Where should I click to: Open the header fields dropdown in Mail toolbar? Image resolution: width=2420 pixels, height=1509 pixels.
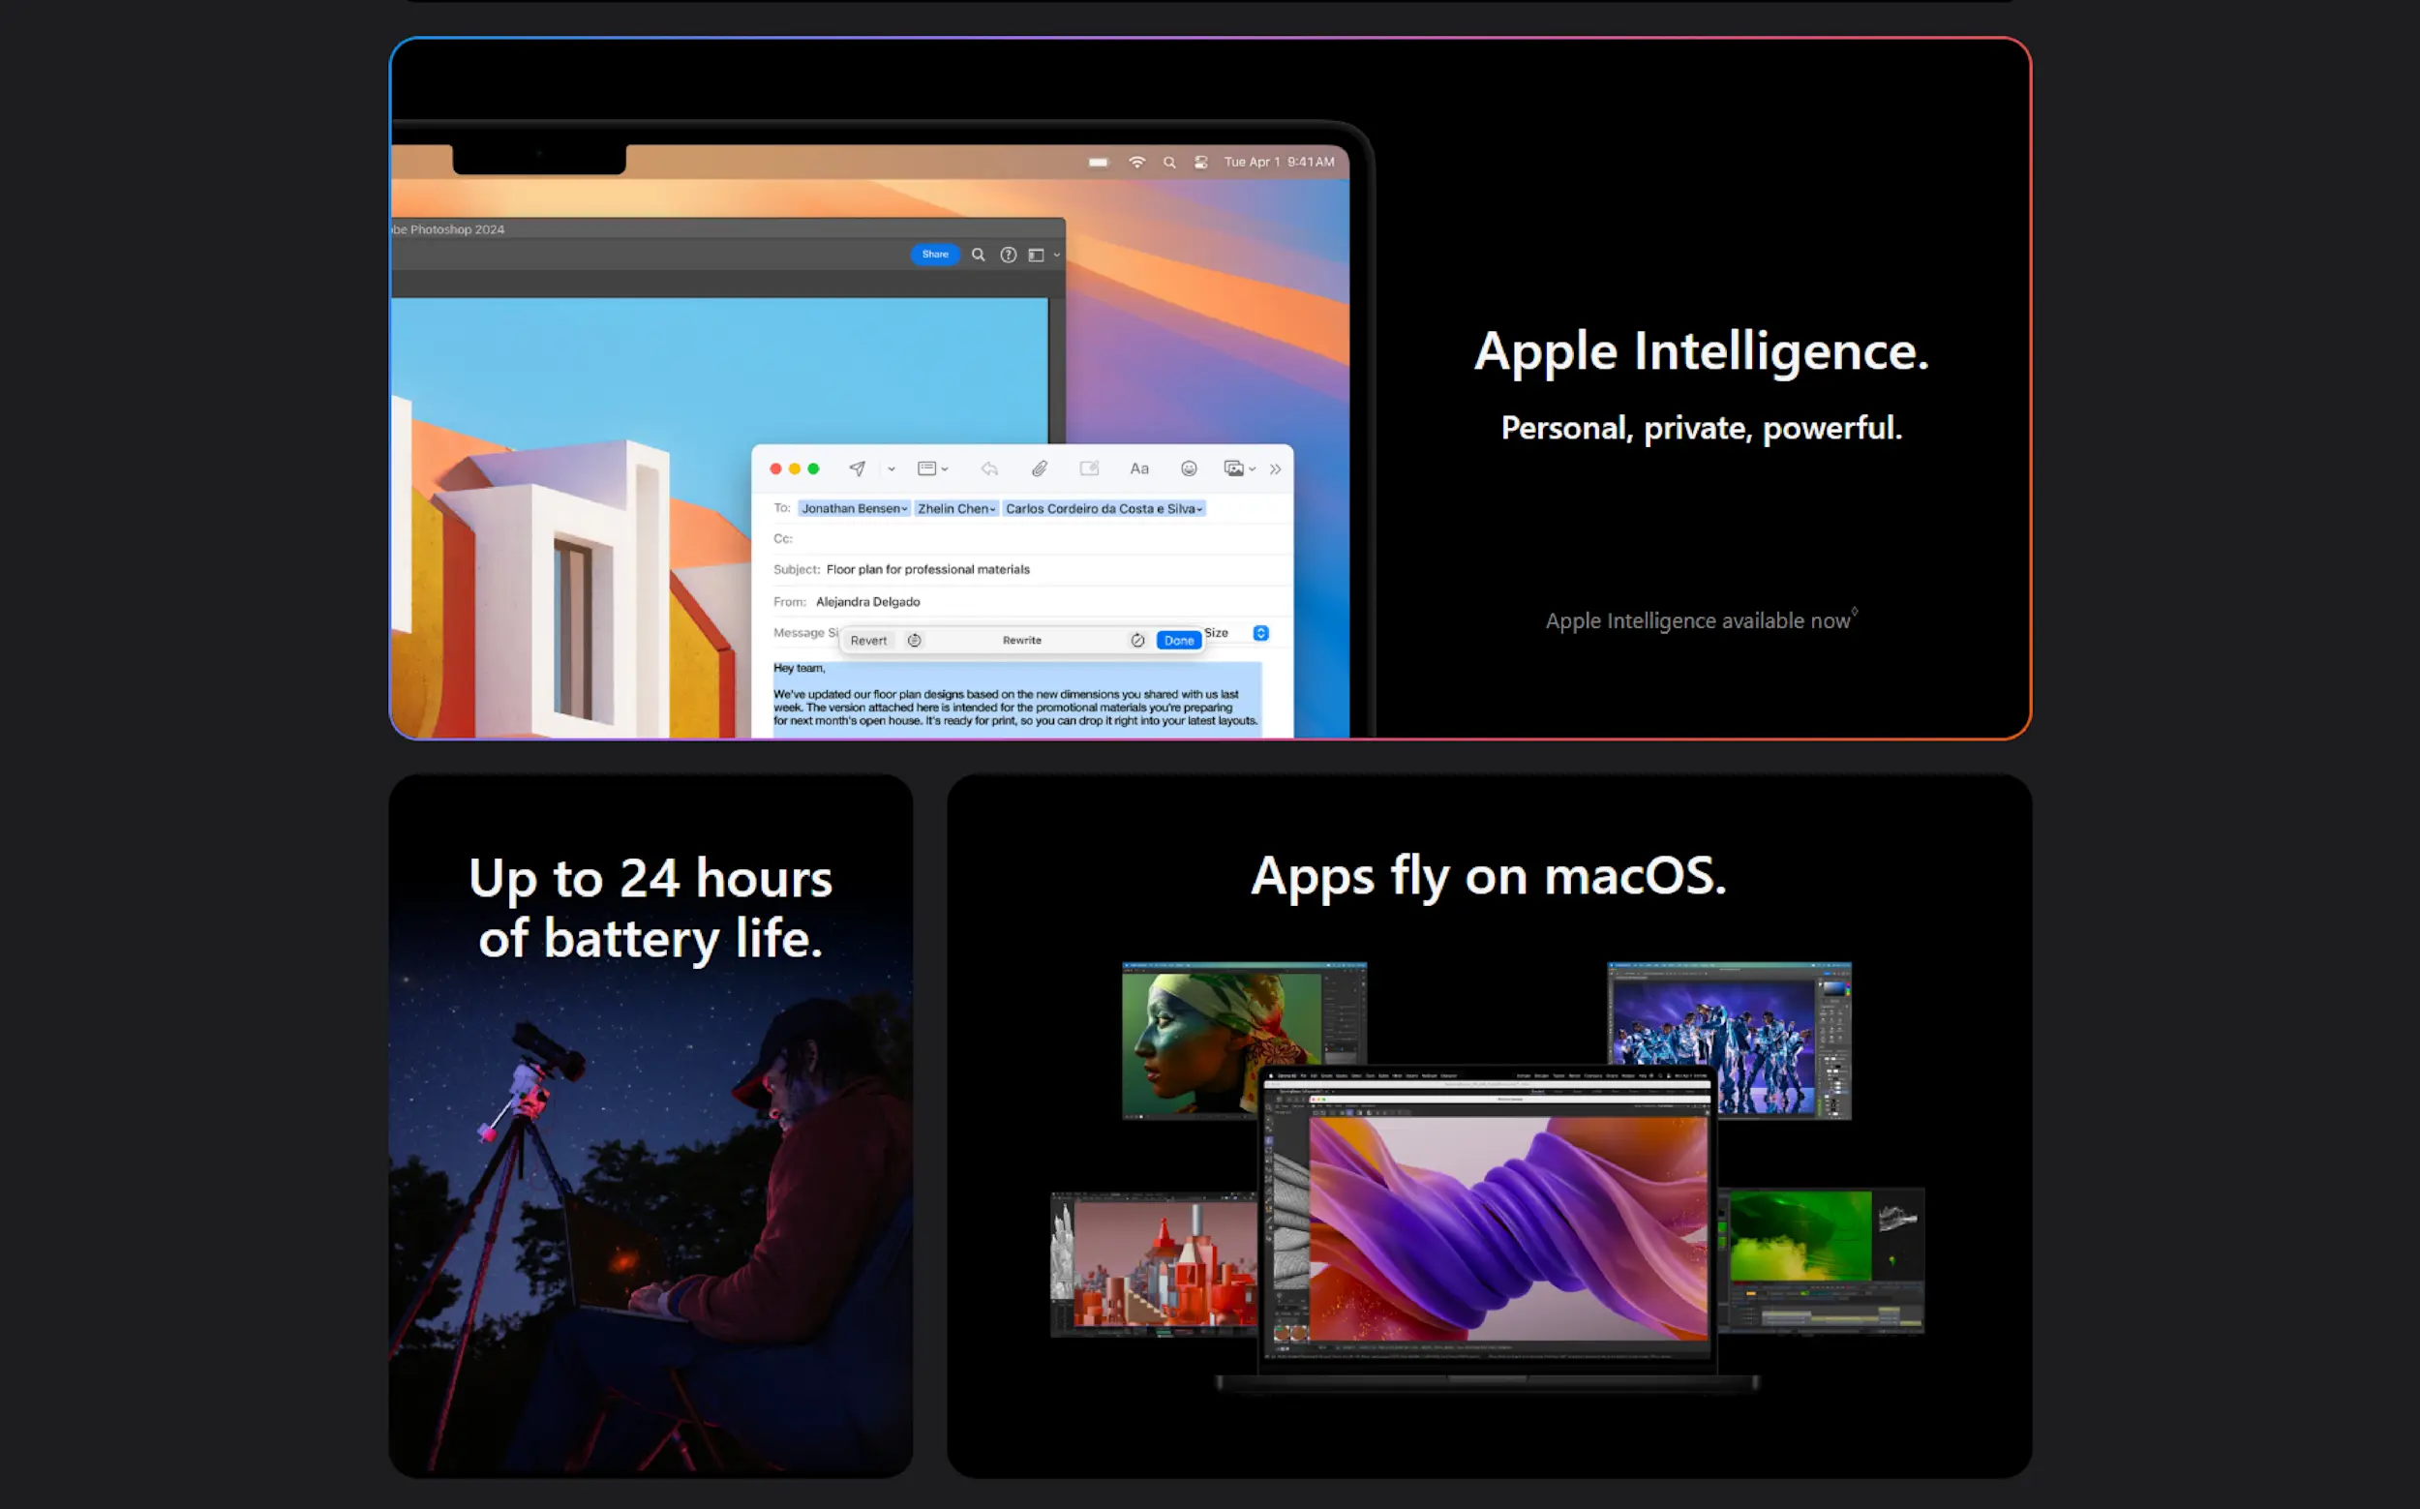coord(933,469)
